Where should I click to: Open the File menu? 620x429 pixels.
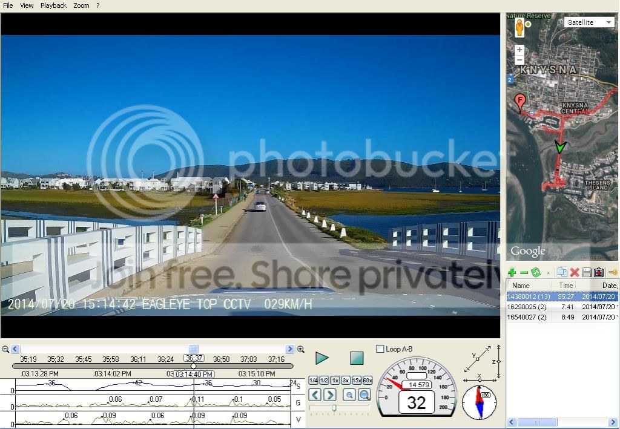(x=8, y=5)
